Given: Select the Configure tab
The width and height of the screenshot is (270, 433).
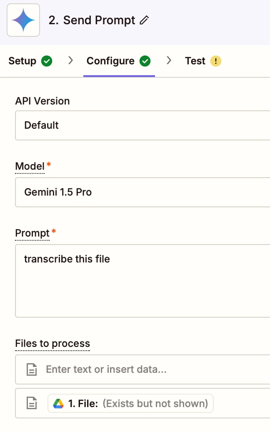Looking at the screenshot, I should (119, 61).
